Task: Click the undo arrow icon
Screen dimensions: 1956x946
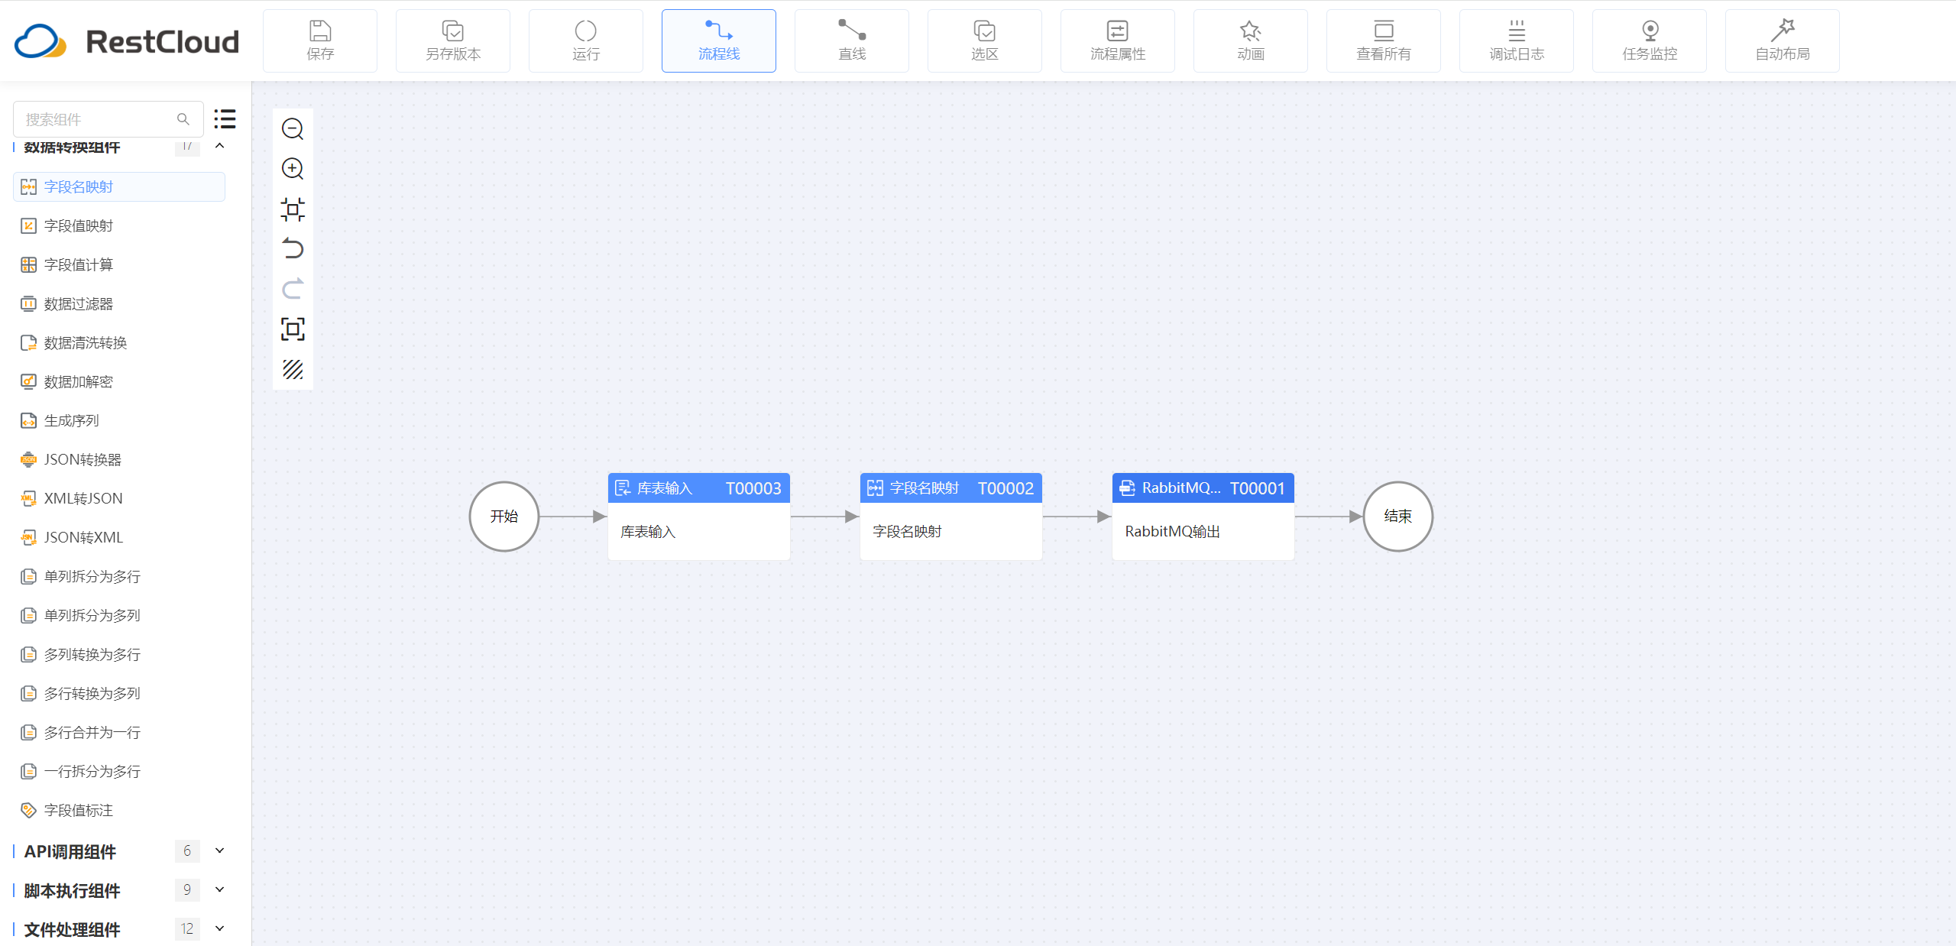Action: tap(293, 249)
